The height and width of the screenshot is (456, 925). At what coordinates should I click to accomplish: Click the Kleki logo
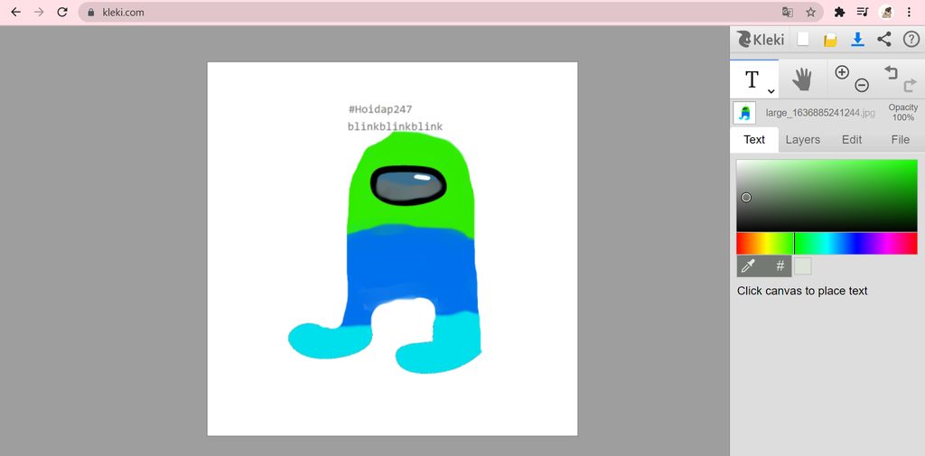tap(761, 40)
